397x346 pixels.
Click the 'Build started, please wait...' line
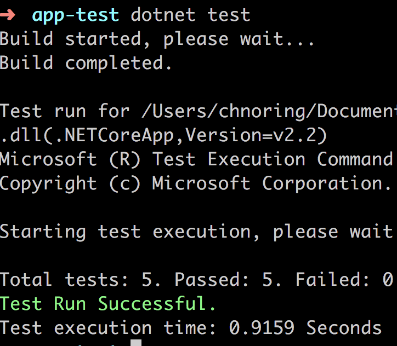click(x=157, y=39)
